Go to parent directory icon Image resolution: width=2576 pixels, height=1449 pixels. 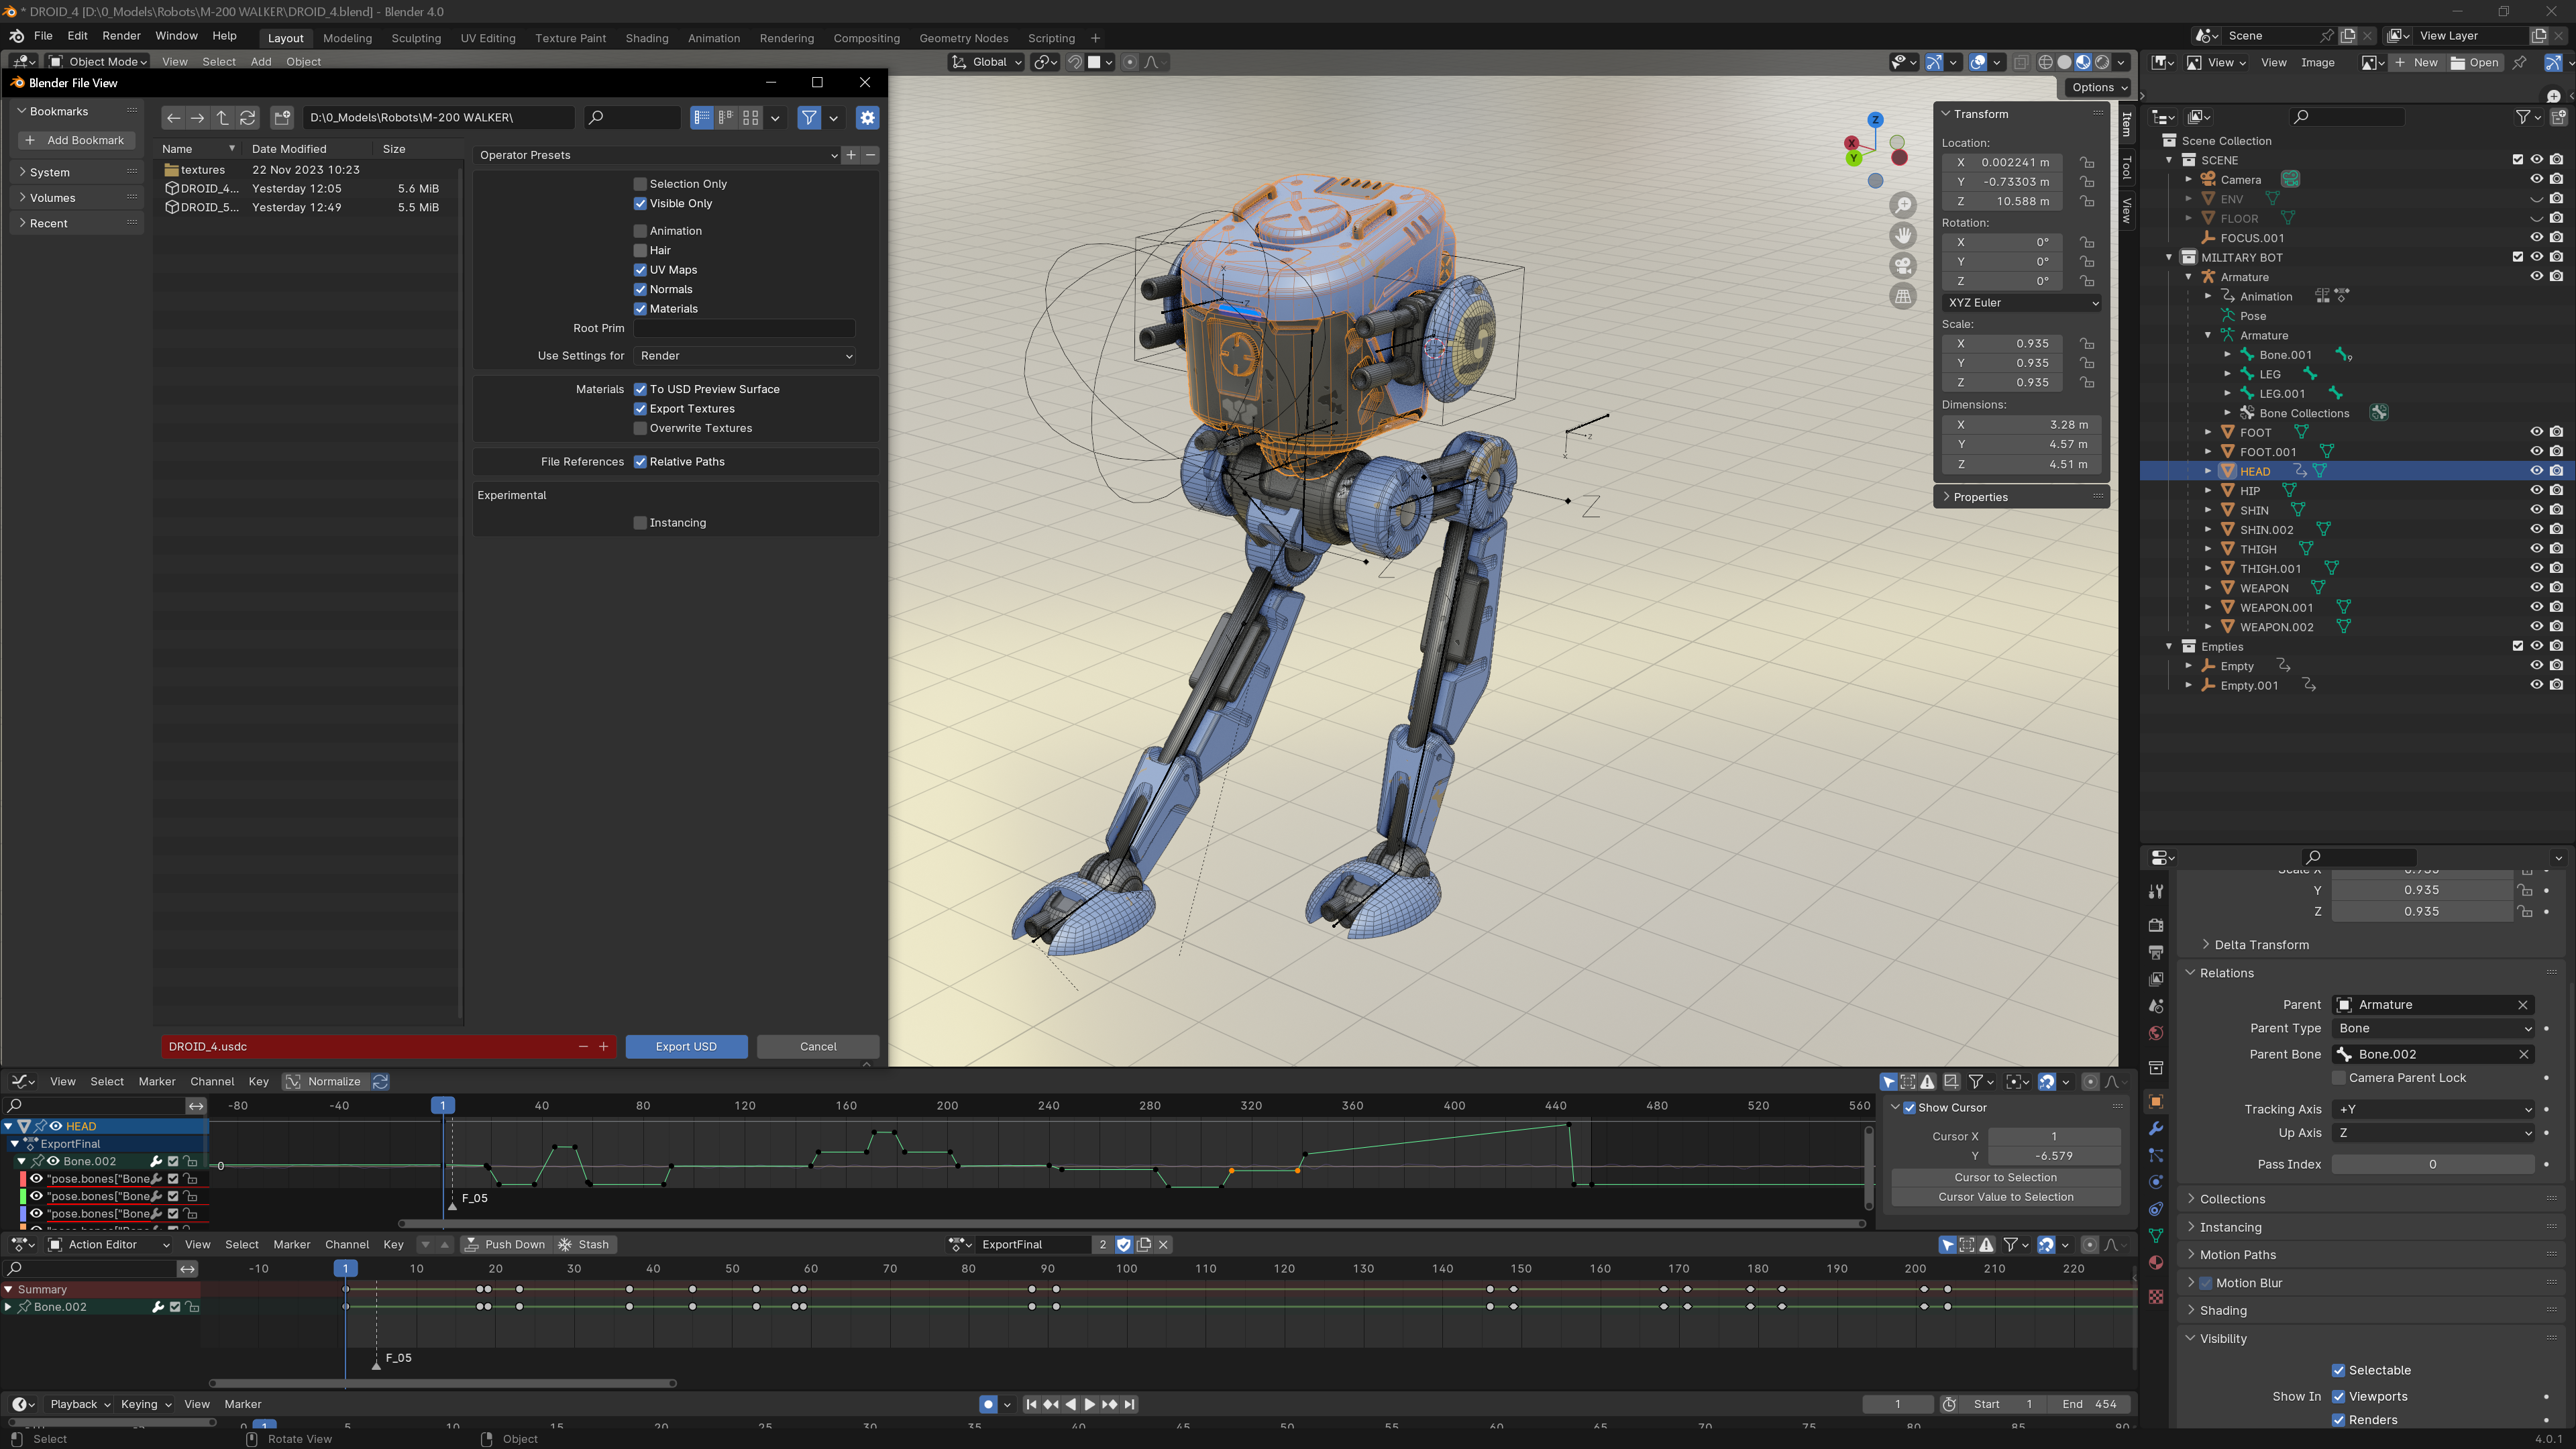click(223, 118)
